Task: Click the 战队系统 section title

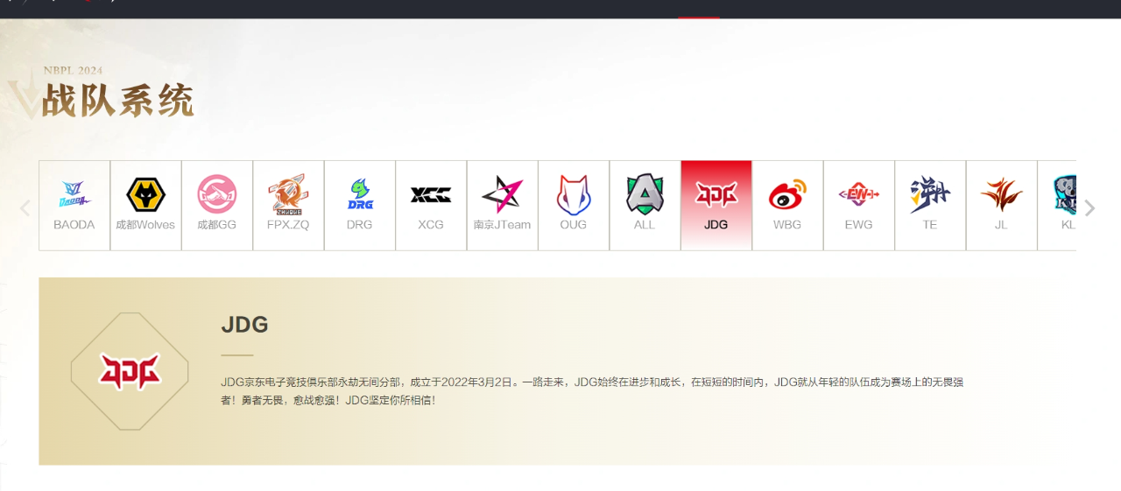Action: tap(118, 101)
